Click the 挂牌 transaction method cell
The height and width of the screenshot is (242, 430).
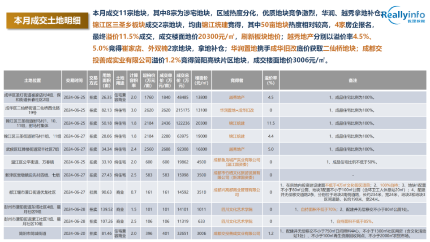[x=94, y=192]
